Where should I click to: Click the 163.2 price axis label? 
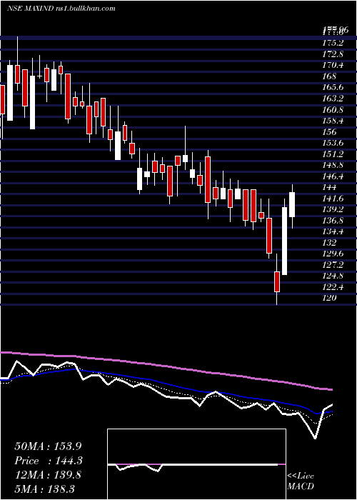click(x=333, y=99)
